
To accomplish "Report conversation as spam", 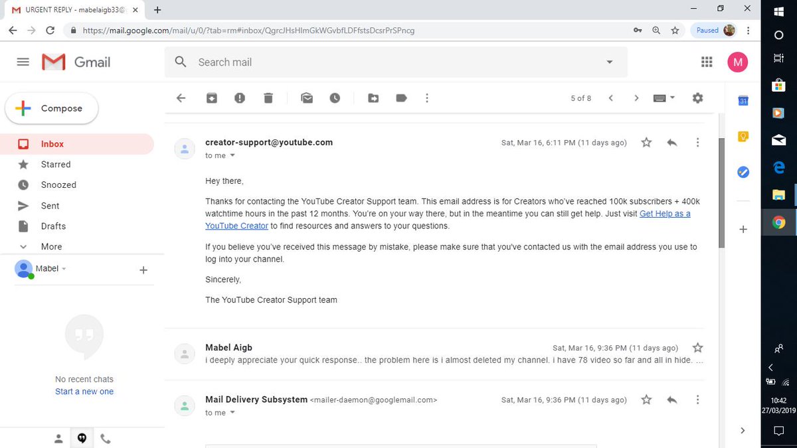I will point(240,98).
